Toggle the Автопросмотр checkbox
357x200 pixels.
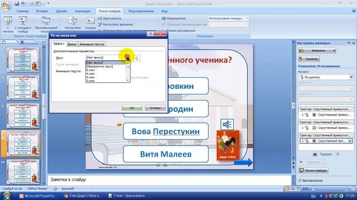pyautogui.click(x=300, y=181)
